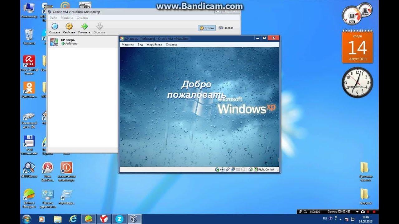Click the перезагрузка desktop shortcut

pos(67,197)
